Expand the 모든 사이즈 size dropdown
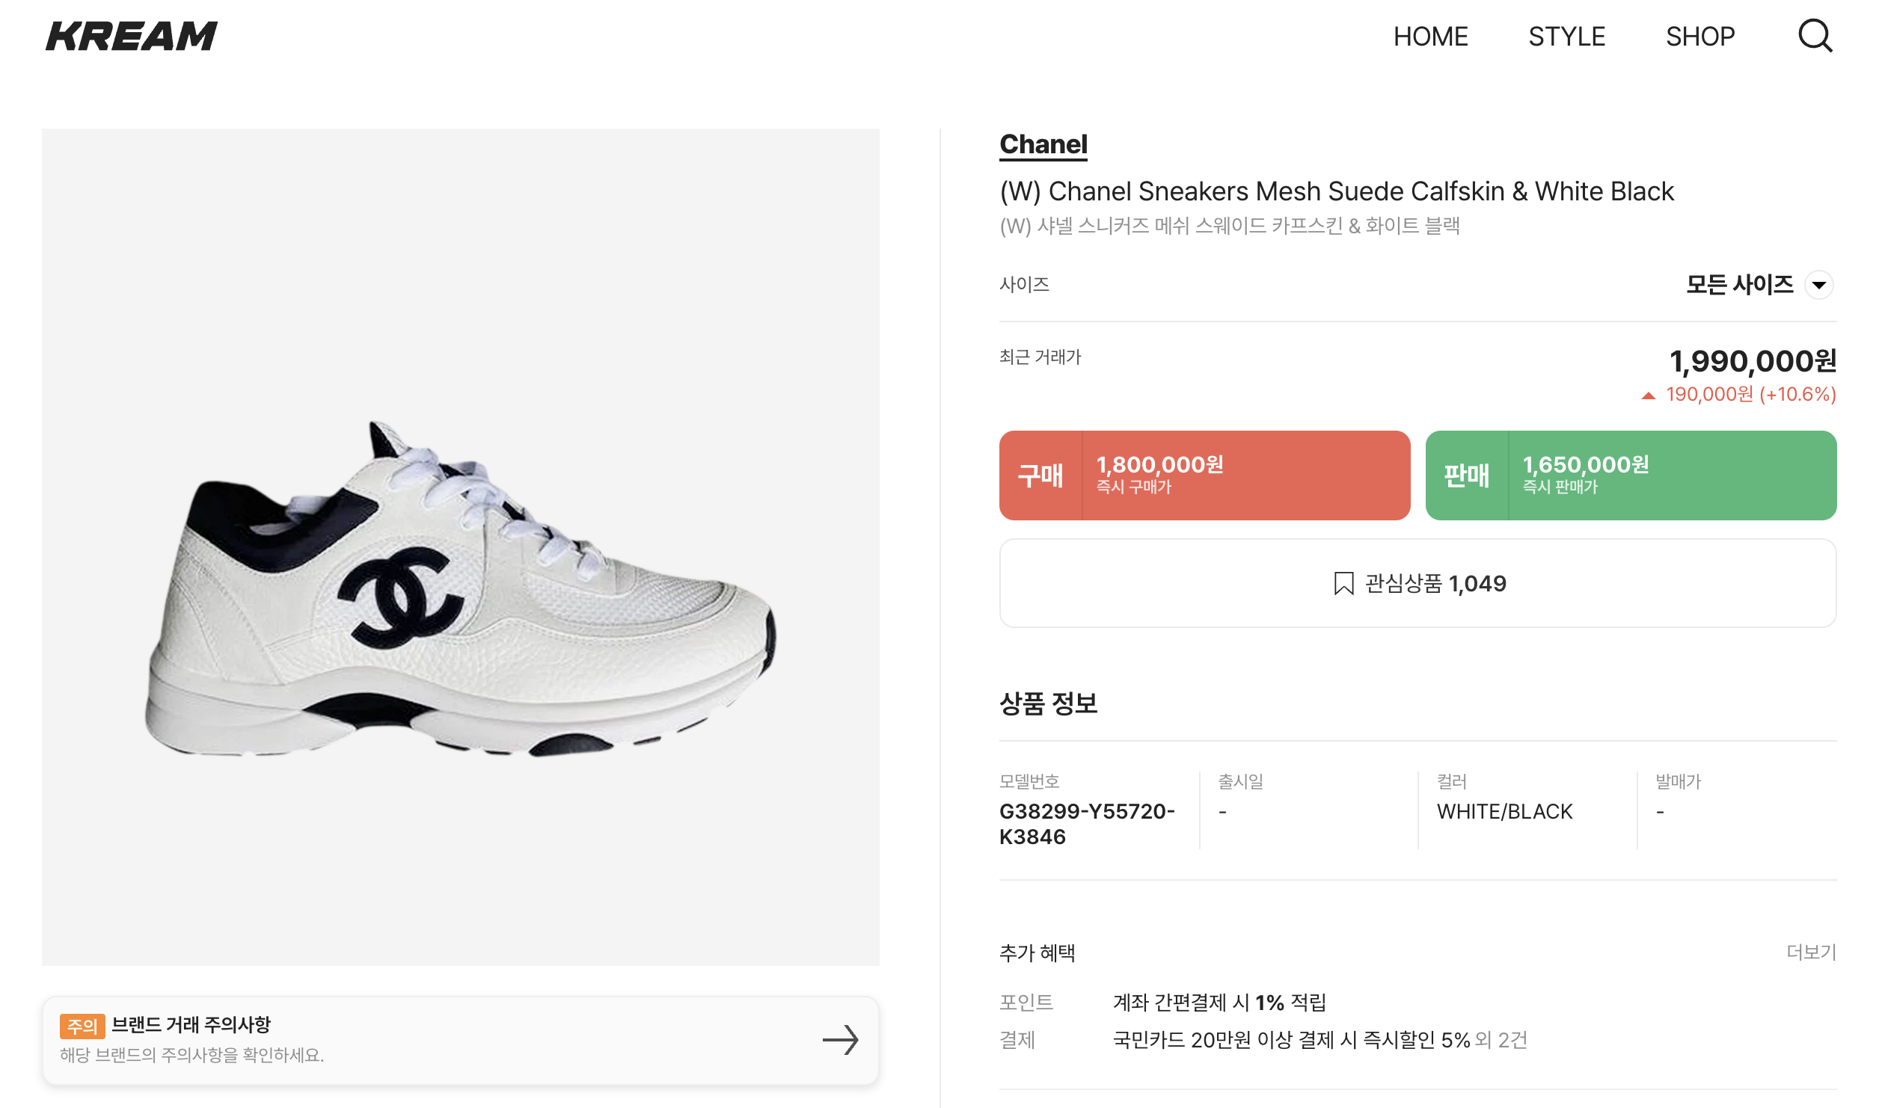Image resolution: width=1885 pixels, height=1108 pixels. pos(1819,285)
